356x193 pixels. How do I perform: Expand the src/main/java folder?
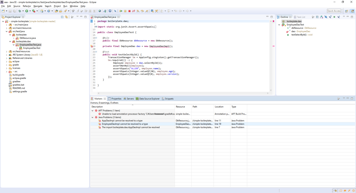pyautogui.click(x=7, y=25)
